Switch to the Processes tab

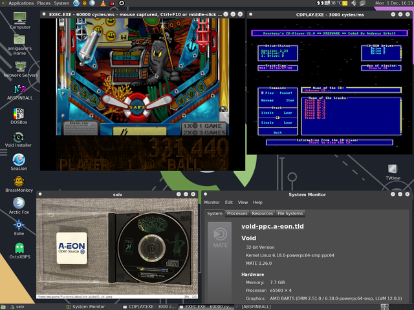tap(237, 213)
